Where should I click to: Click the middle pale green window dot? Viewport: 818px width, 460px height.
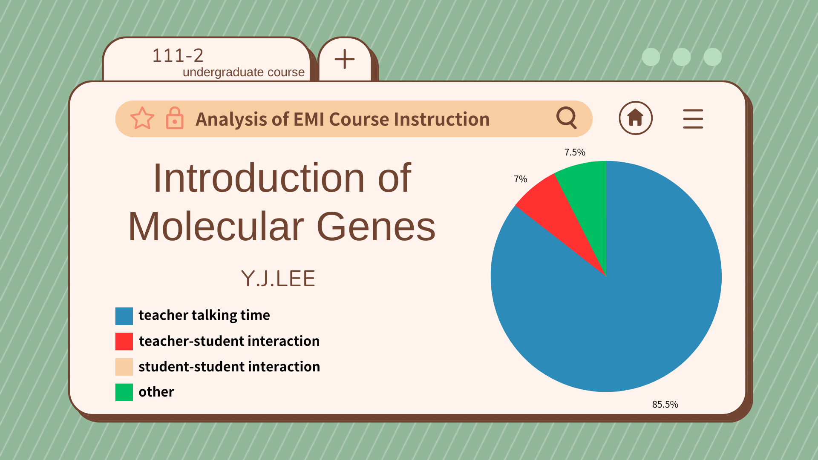click(x=682, y=57)
